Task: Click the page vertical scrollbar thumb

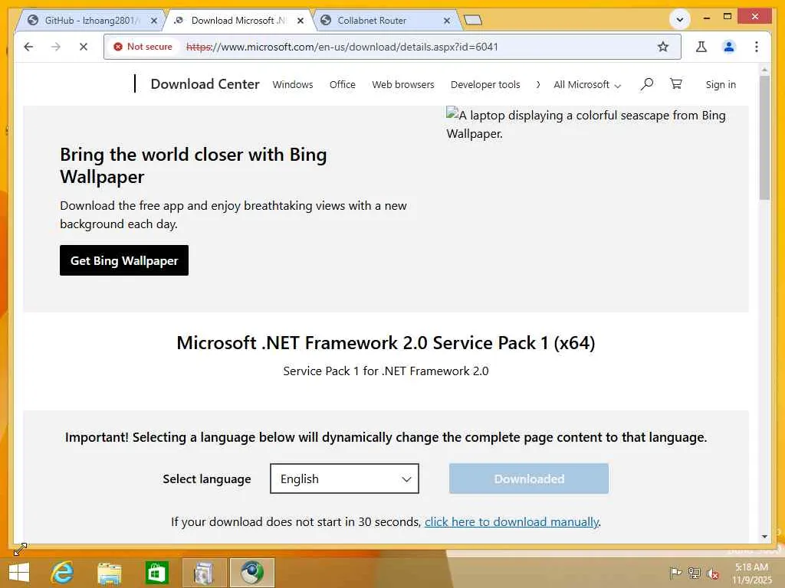Action: [764, 138]
